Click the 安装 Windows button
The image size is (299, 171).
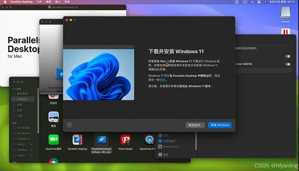[220, 125]
